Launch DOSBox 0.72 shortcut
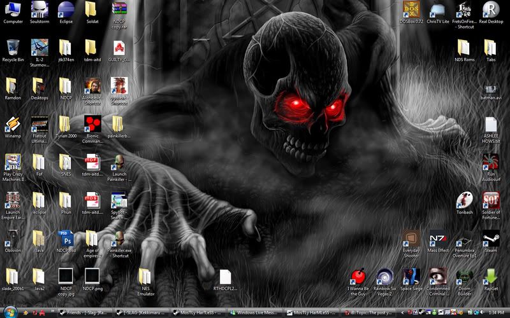The height and width of the screenshot is (318, 510). pyautogui.click(x=411, y=13)
